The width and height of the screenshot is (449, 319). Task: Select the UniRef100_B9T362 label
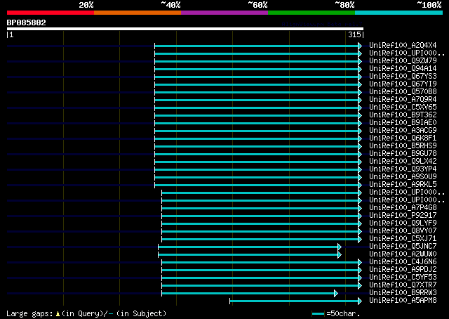click(x=403, y=115)
